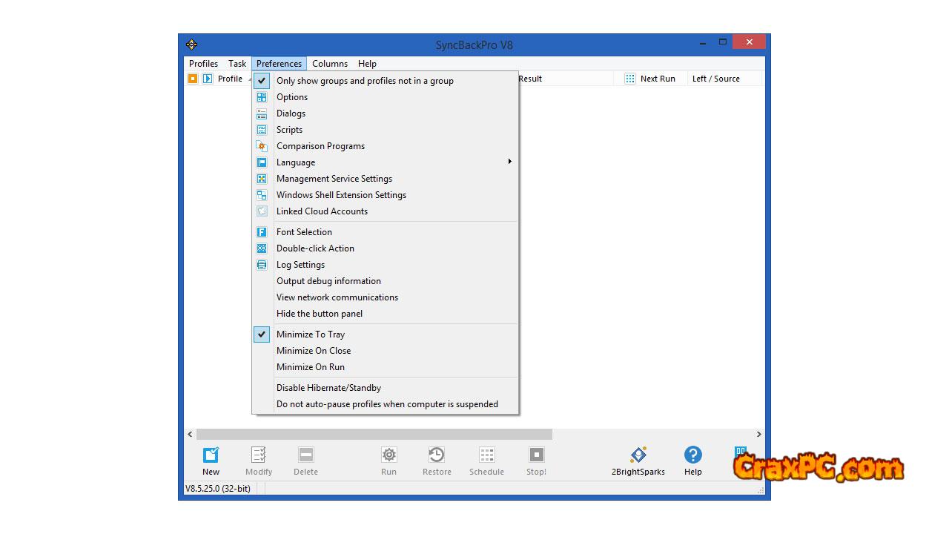Minimize the SyncBackPro window

click(702, 43)
